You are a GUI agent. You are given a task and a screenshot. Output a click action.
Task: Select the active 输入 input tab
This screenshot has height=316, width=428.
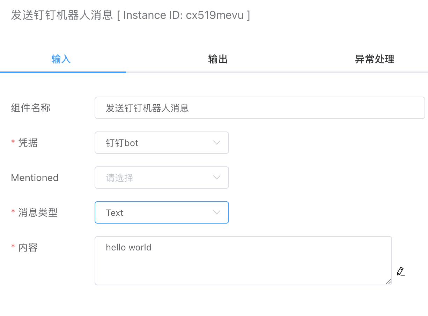coord(61,59)
